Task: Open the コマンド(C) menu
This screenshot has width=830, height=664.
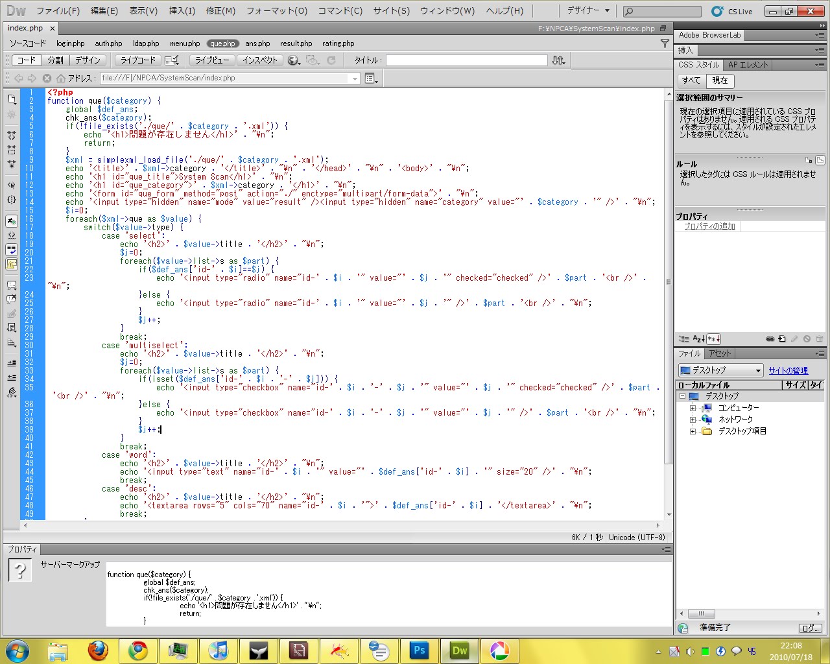Action: (x=340, y=11)
